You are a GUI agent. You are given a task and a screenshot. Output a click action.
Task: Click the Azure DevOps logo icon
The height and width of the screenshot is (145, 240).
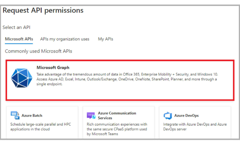168,116
